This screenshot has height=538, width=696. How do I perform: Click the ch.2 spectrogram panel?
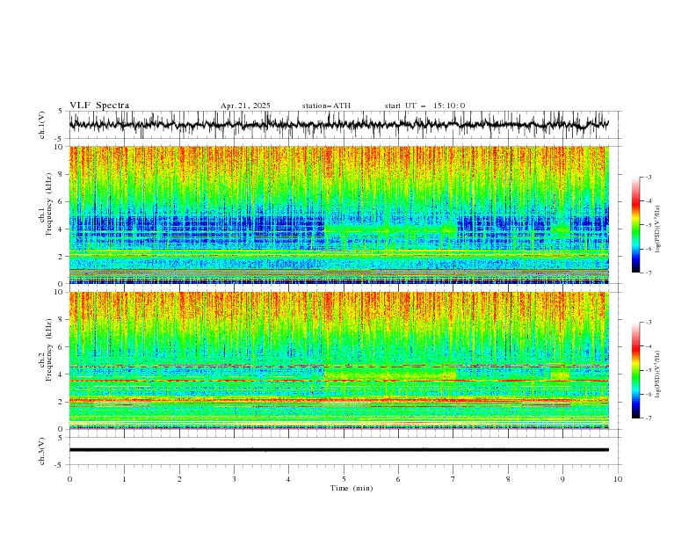click(338, 360)
